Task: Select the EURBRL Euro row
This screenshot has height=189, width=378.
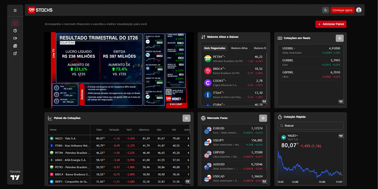Action: [311, 62]
